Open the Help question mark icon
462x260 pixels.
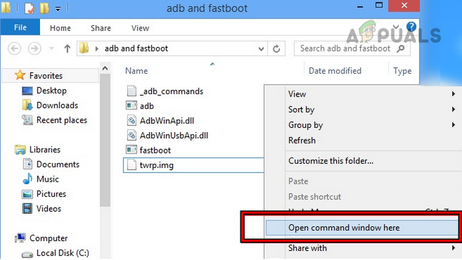pos(412,27)
